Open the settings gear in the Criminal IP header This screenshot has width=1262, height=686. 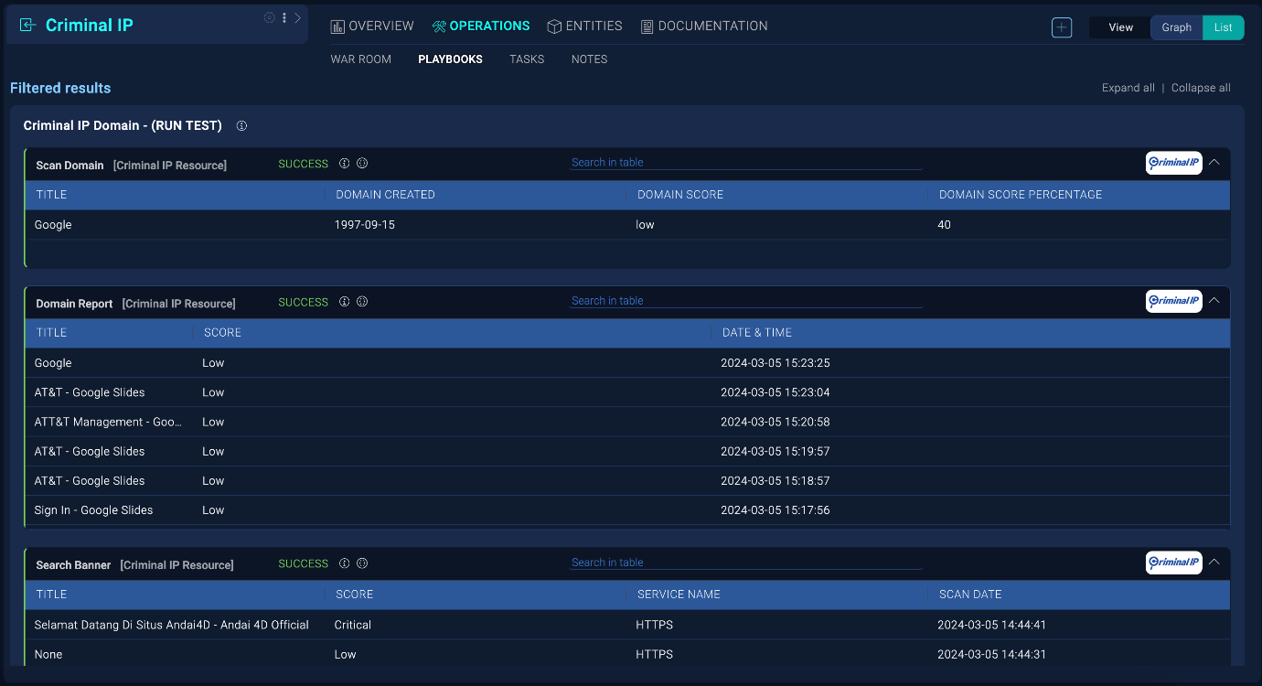tap(270, 17)
